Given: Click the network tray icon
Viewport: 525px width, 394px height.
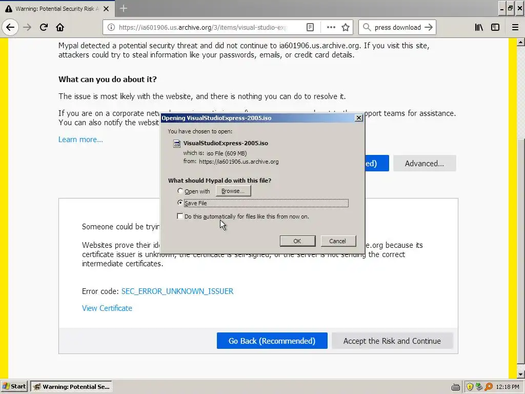Looking at the screenshot, I should coord(479,387).
